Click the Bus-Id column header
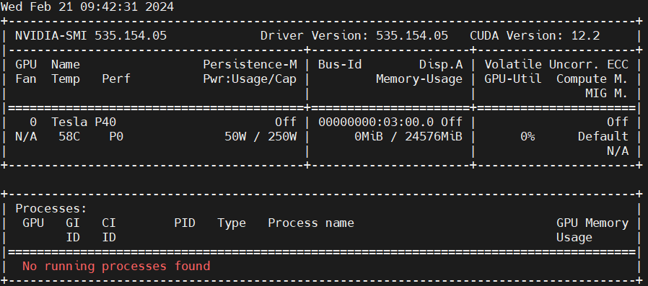The image size is (648, 286). [x=340, y=64]
